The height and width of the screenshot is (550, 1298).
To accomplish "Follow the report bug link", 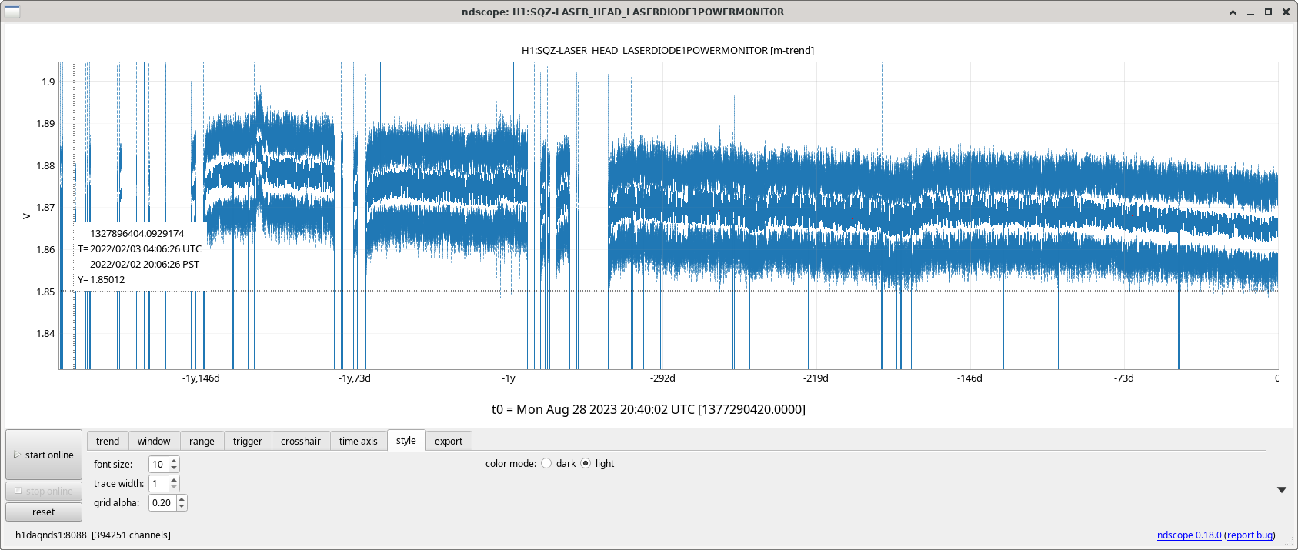I will [x=1250, y=535].
